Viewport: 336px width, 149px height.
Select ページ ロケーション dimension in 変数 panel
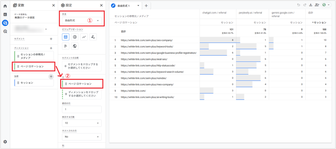pyautogui.click(x=34, y=67)
